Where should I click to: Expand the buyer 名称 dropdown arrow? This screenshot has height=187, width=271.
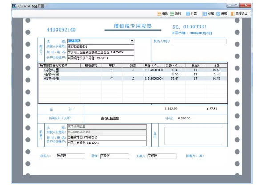pyautogui.click(x=132, y=41)
